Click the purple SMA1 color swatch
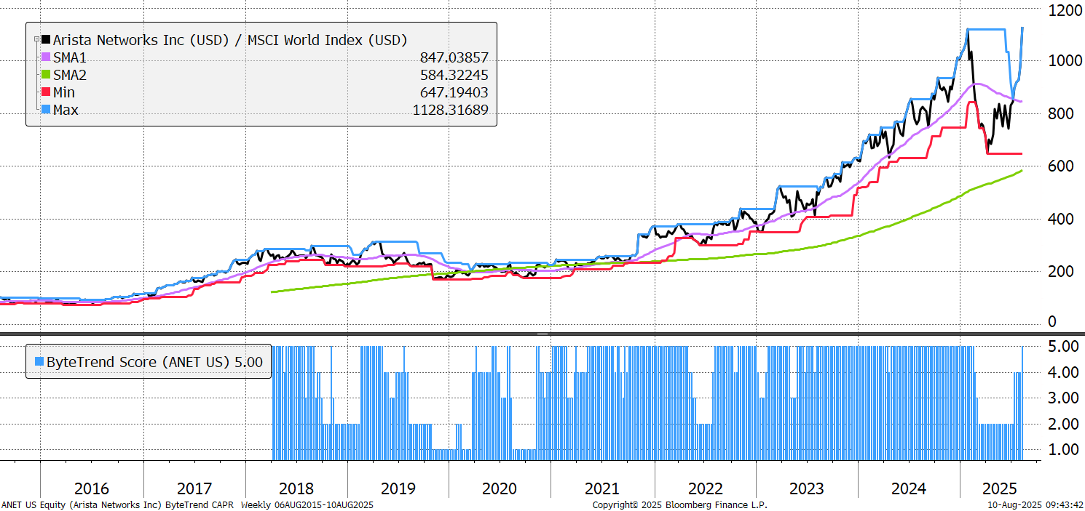Screen dimensions: 1085x511 pos(47,57)
